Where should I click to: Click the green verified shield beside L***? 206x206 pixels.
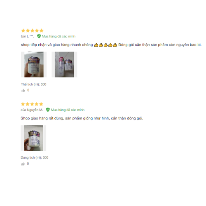click(39, 36)
